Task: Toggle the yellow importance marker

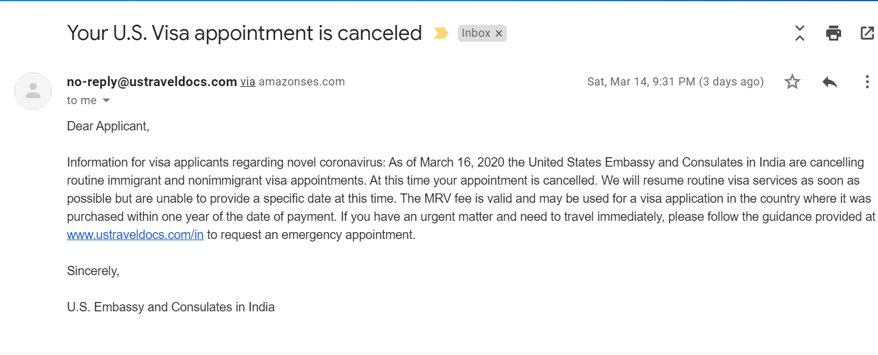Action: pos(441,33)
